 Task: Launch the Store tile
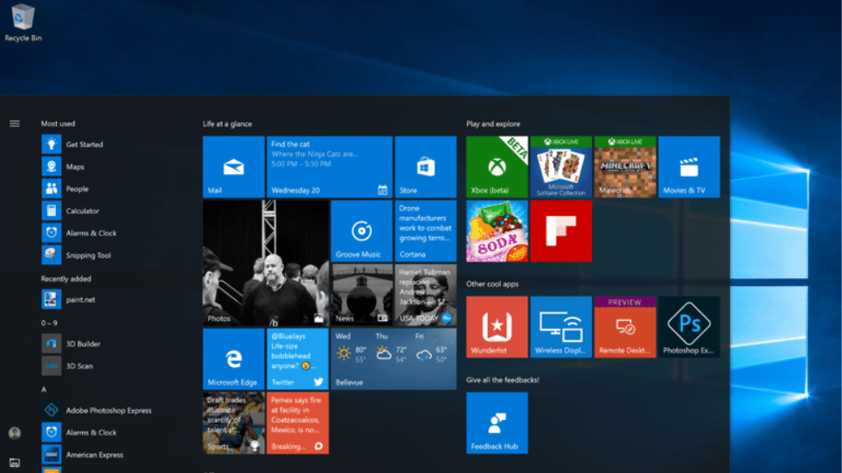click(x=425, y=167)
